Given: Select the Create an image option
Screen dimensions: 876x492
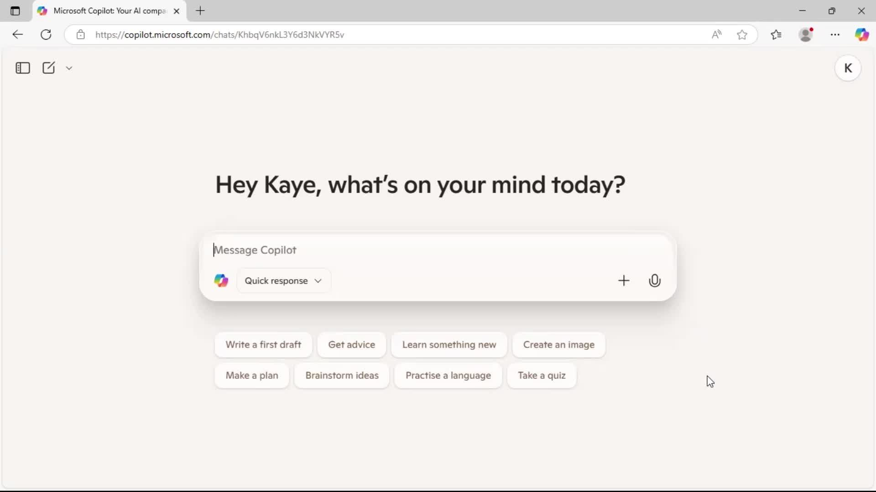Looking at the screenshot, I should pos(558,345).
